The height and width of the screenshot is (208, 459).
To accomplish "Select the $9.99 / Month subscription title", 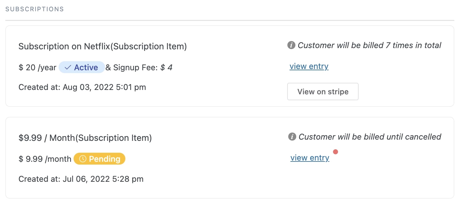I will pyautogui.click(x=85, y=138).
